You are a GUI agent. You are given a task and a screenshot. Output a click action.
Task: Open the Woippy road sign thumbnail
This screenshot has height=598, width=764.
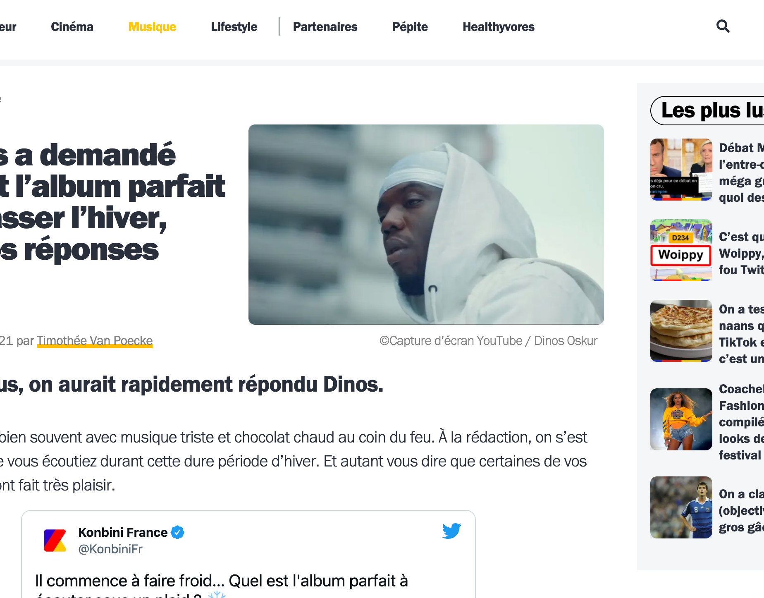pyautogui.click(x=681, y=250)
